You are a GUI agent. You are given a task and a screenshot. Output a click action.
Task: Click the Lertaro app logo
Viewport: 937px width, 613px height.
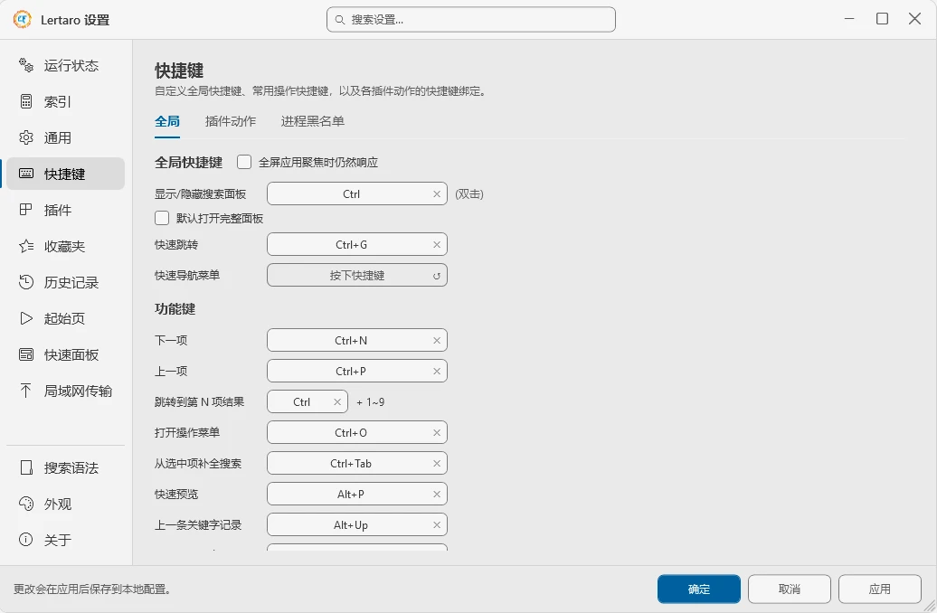22,19
